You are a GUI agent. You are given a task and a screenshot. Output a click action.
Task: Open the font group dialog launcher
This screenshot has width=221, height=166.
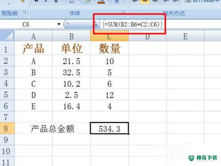123,12
